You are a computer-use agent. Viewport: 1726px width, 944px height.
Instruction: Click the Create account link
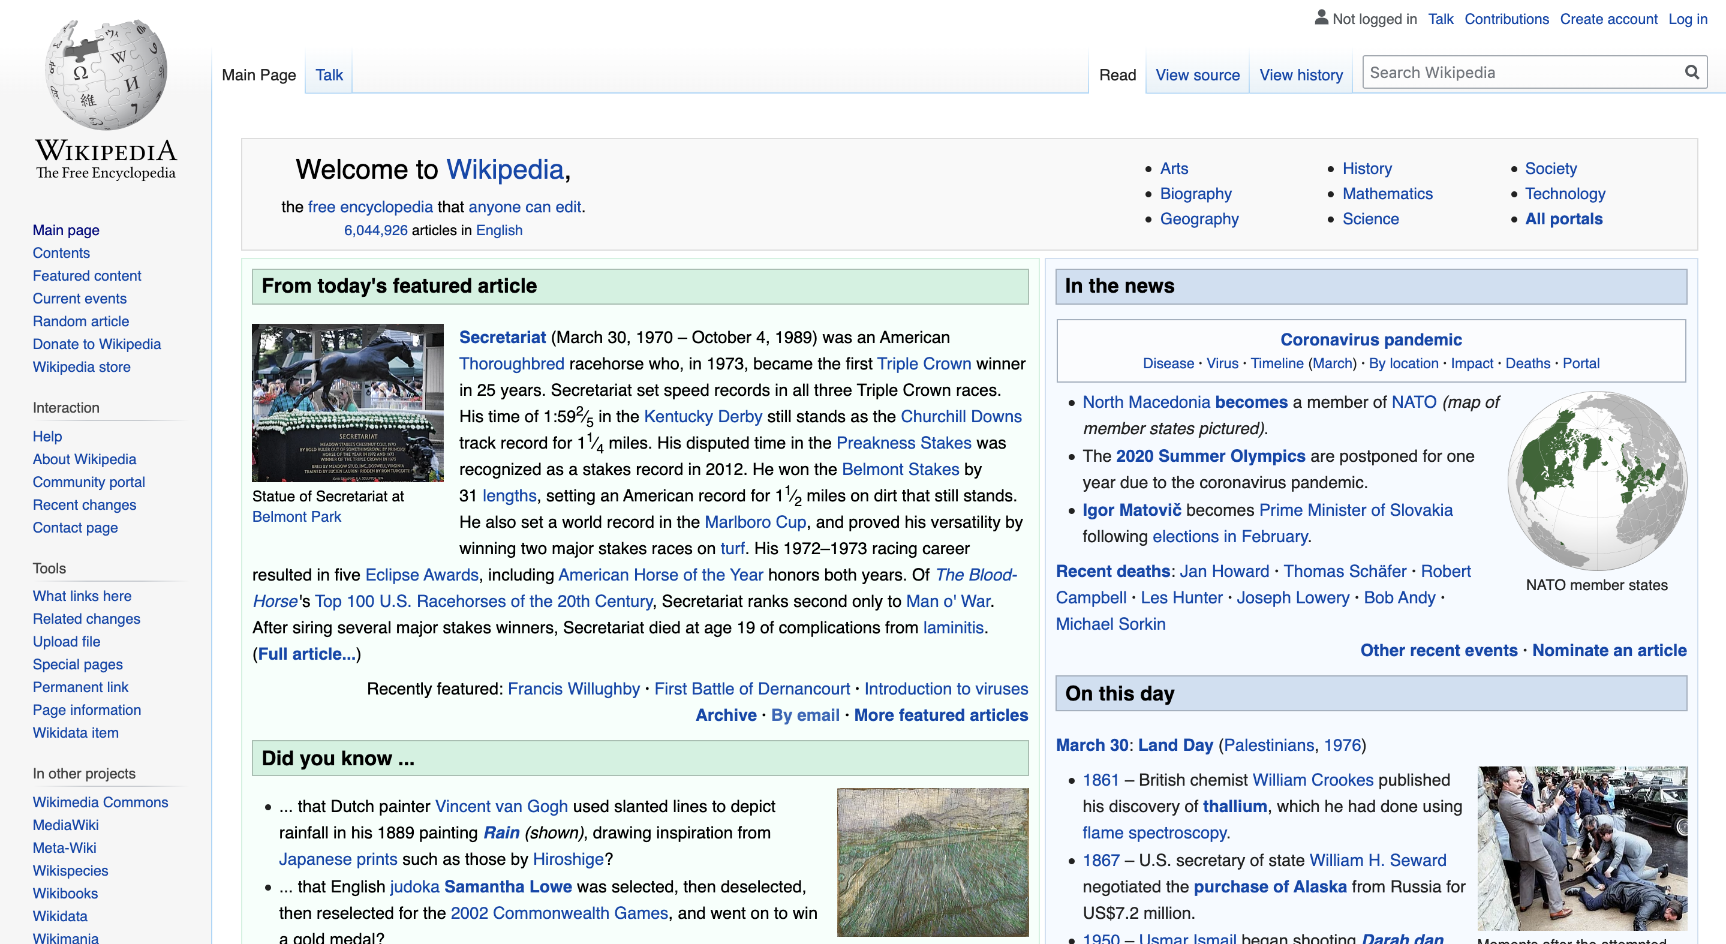click(x=1608, y=19)
